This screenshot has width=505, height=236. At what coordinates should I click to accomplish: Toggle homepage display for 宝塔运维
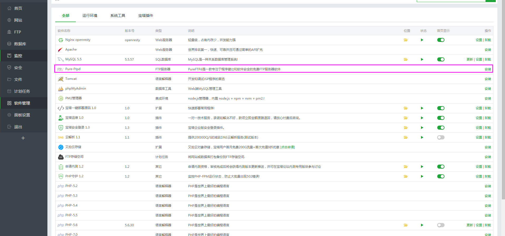coord(441,118)
